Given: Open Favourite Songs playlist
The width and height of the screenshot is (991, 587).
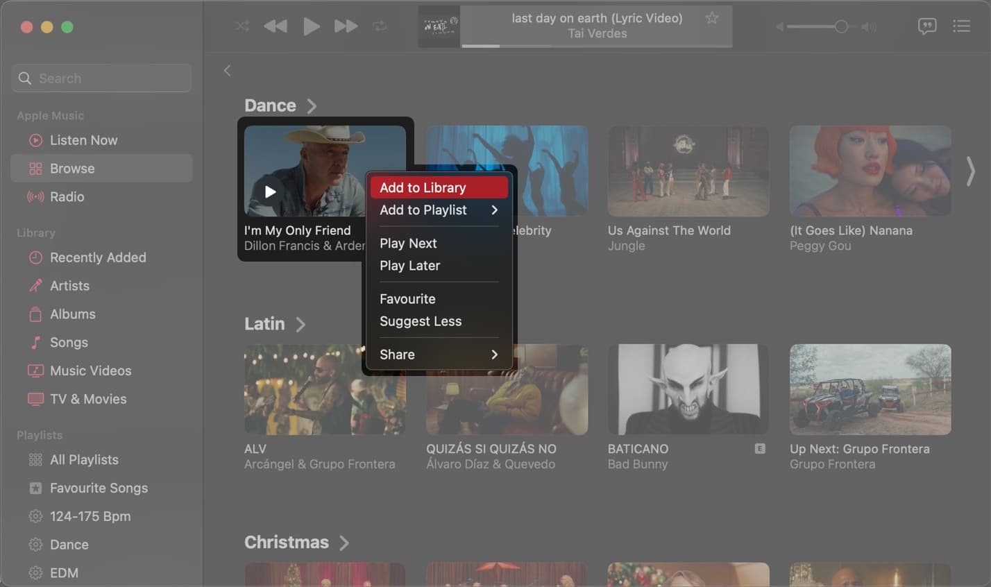Looking at the screenshot, I should pos(101,488).
